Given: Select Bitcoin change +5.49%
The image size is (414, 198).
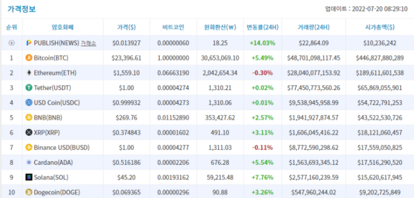Looking at the screenshot, I should pyautogui.click(x=263, y=58).
